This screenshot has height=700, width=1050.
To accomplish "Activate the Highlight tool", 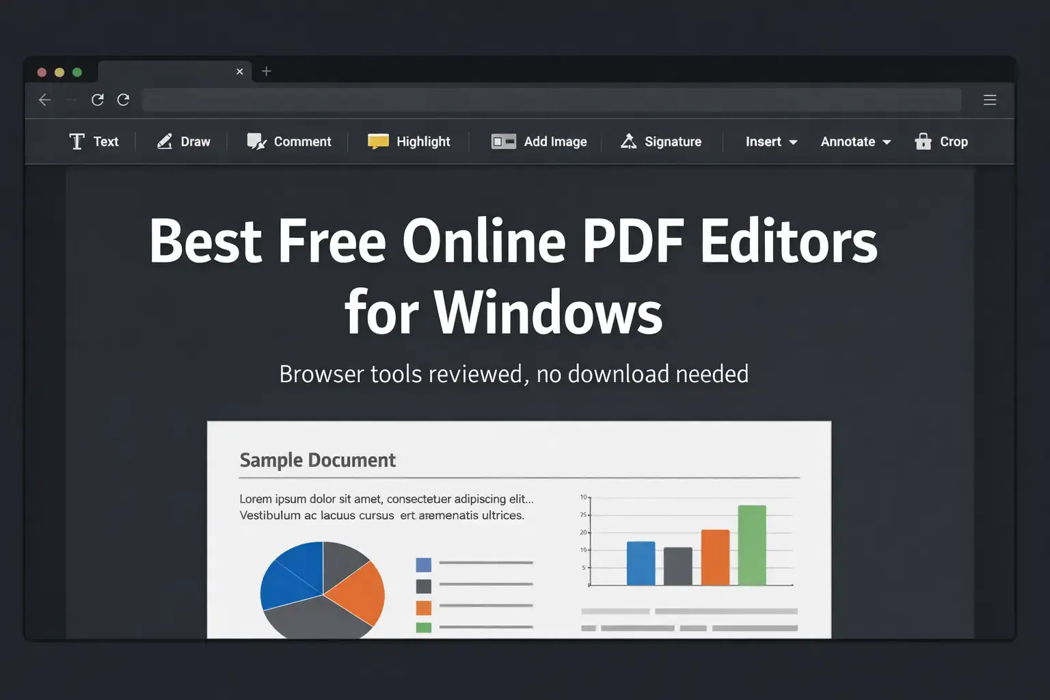I will 409,142.
